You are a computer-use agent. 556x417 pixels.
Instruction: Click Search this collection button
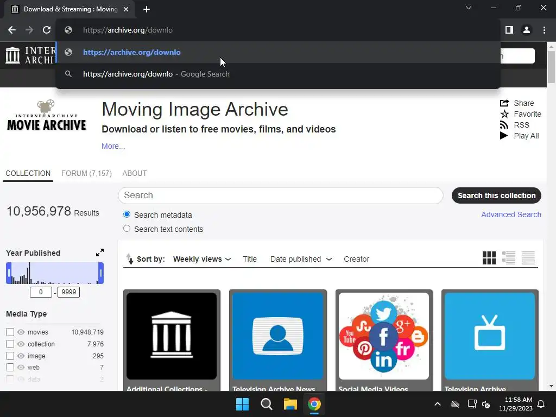pyautogui.click(x=496, y=195)
